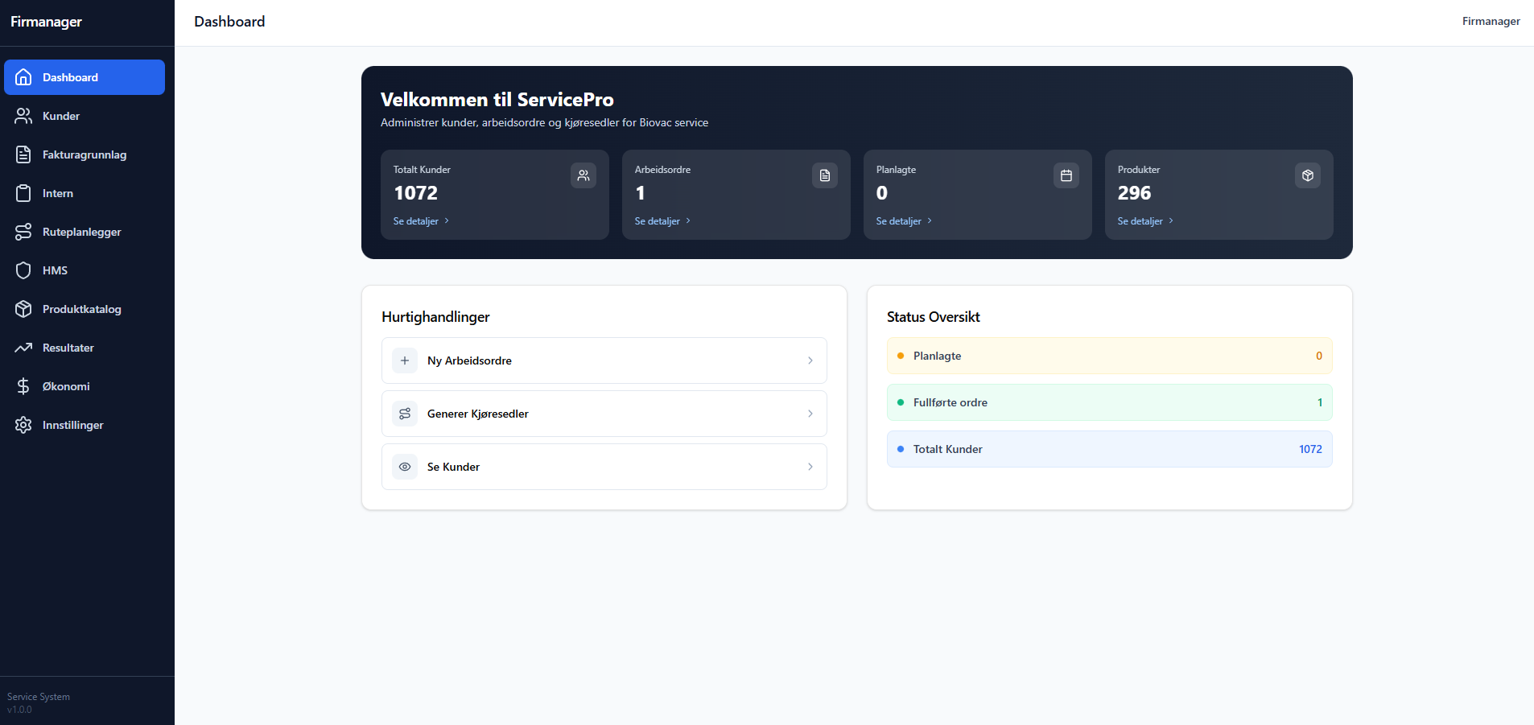Click users icon on Totalt Kunder card
This screenshot has width=1534, height=725.
(583, 175)
